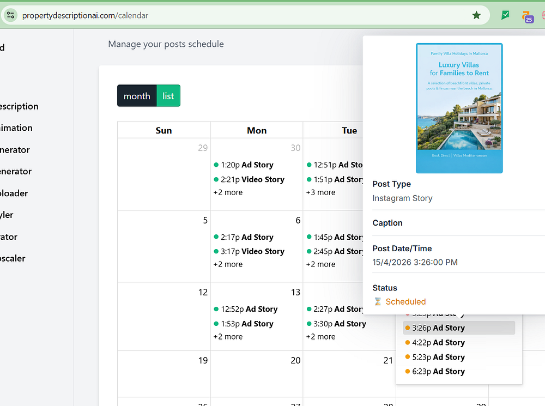The width and height of the screenshot is (545, 406).
Task: Open the sidebar item ending in 'escription'
Action: 19,106
